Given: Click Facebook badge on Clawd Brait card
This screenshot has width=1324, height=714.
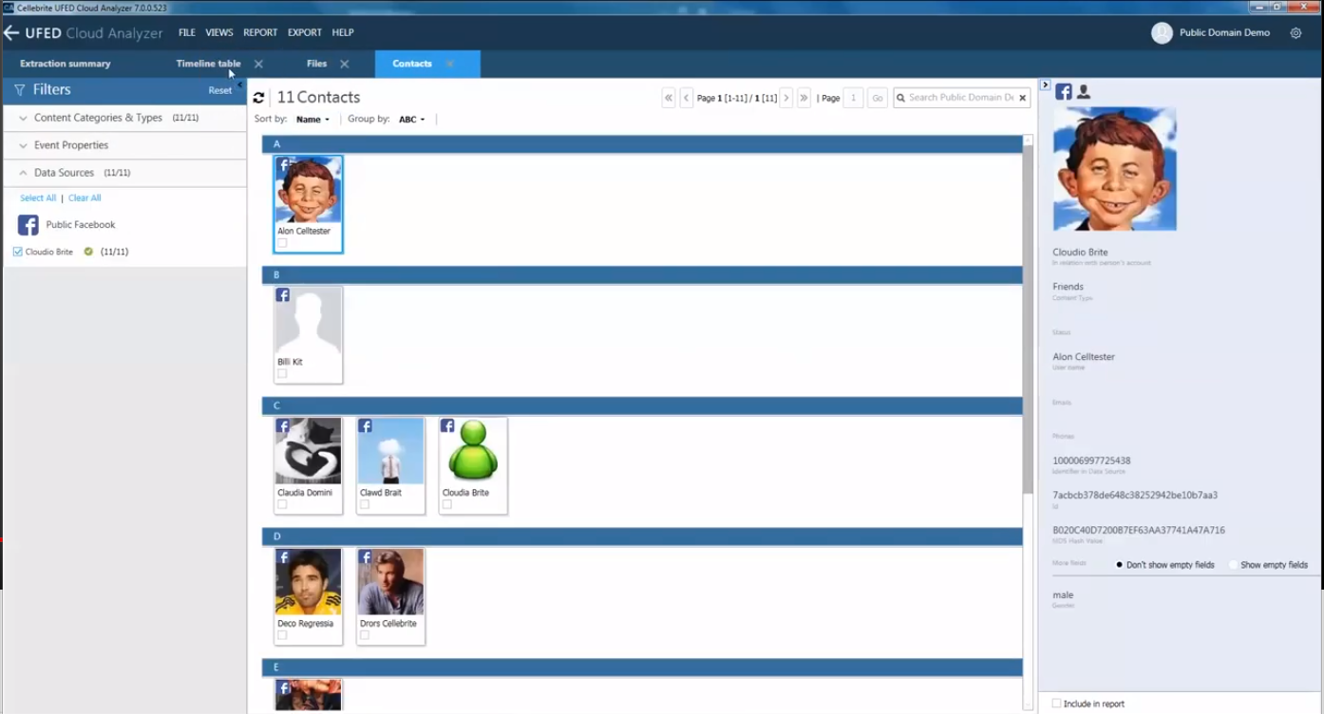Looking at the screenshot, I should [x=366, y=426].
